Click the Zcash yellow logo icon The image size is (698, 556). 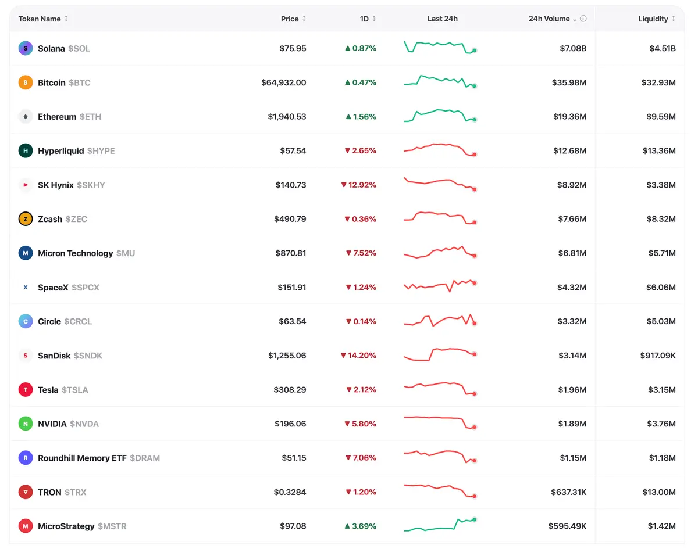point(26,219)
